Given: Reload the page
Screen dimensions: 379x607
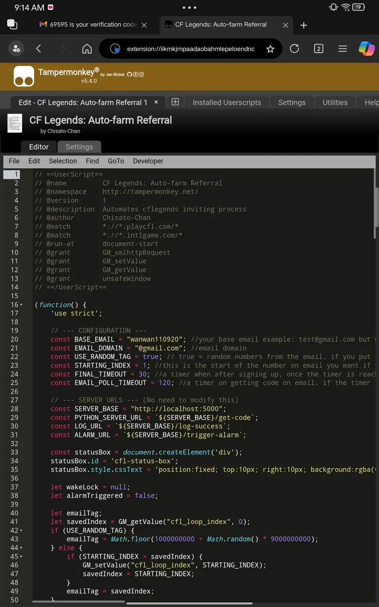Looking at the screenshot, I should pyautogui.click(x=294, y=48).
